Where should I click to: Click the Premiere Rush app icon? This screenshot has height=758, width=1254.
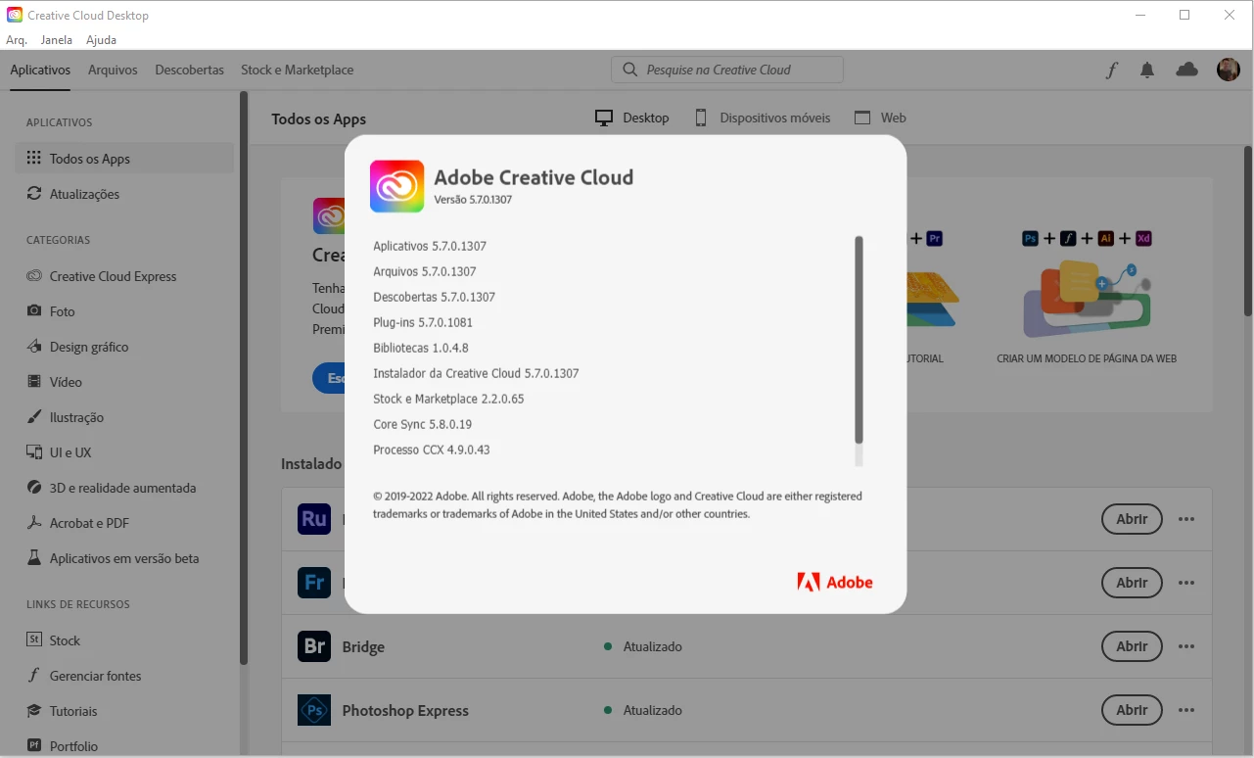[x=314, y=519]
